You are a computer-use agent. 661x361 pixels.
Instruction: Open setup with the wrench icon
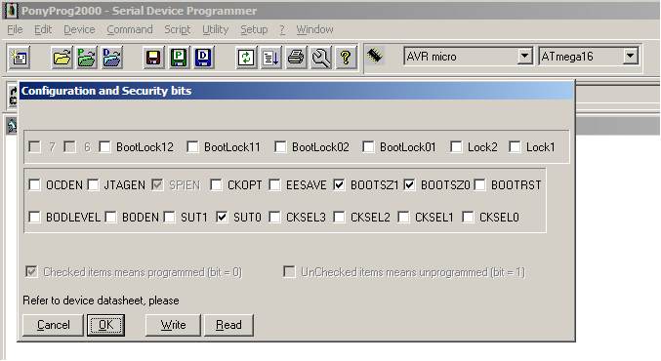pos(321,58)
